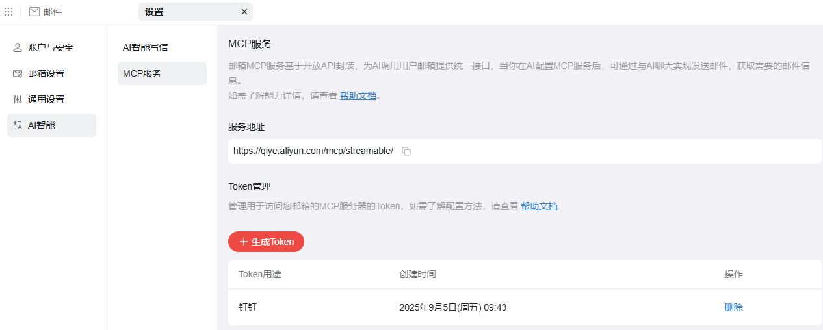Click the mail envelope icon
Screen dimensions: 823x330
click(34, 12)
